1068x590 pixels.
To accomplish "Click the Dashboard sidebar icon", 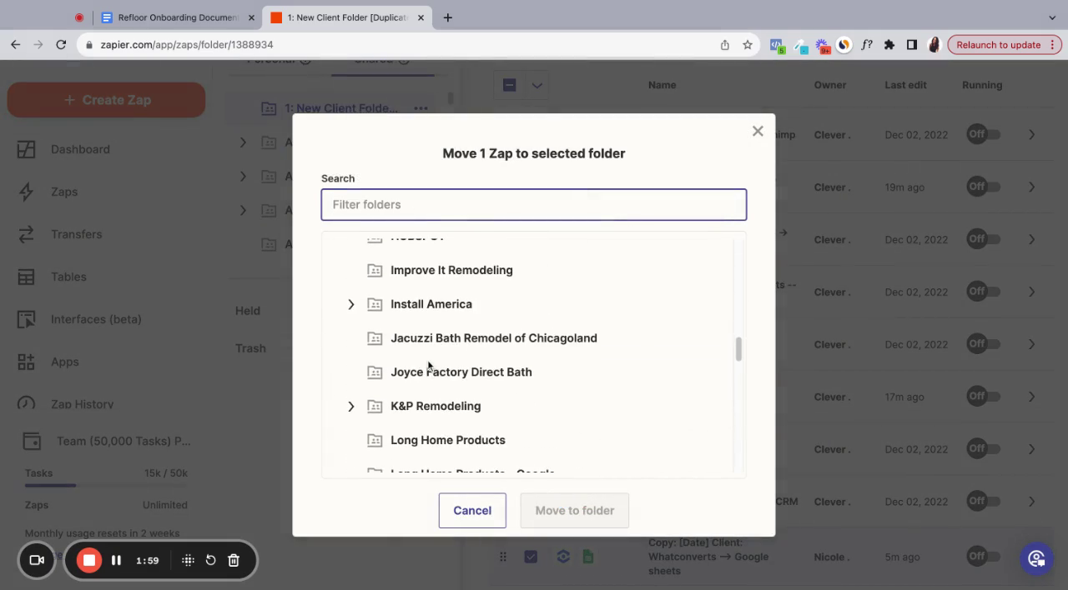I will 27,149.
